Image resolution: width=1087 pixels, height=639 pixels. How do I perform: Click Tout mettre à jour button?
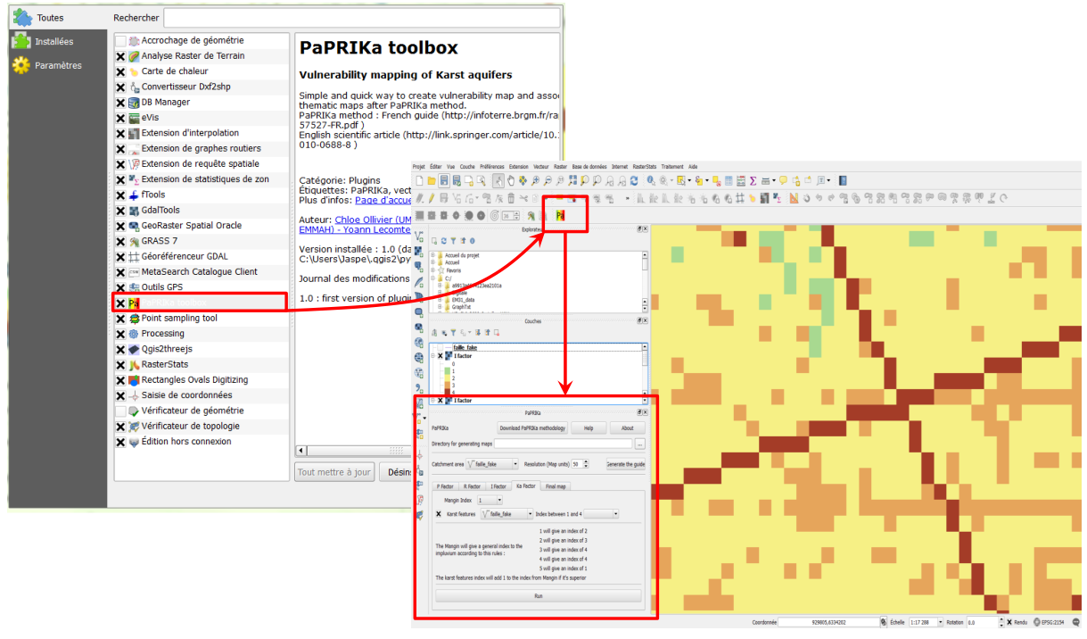click(334, 472)
